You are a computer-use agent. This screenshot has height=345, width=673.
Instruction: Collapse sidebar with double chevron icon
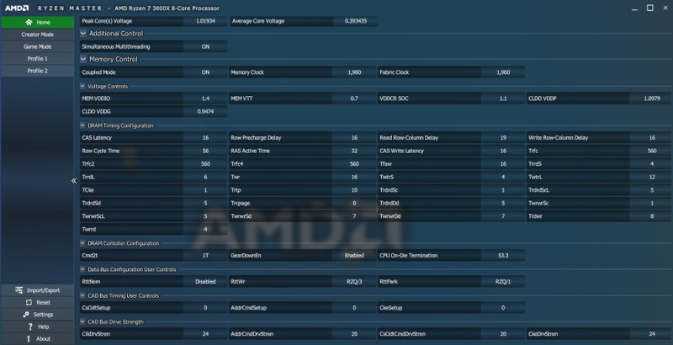[x=74, y=181]
